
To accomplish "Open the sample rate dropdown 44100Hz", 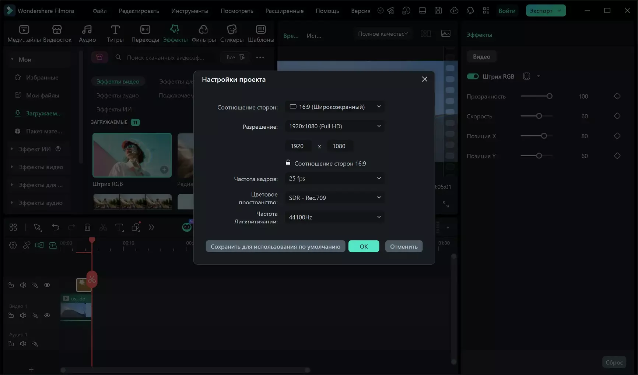I will (334, 217).
